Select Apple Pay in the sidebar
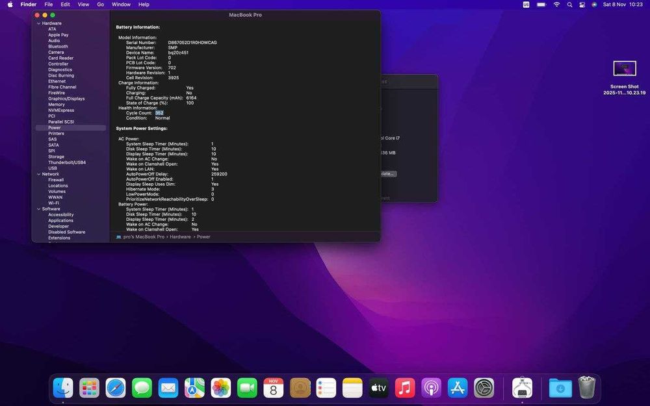 click(58, 35)
